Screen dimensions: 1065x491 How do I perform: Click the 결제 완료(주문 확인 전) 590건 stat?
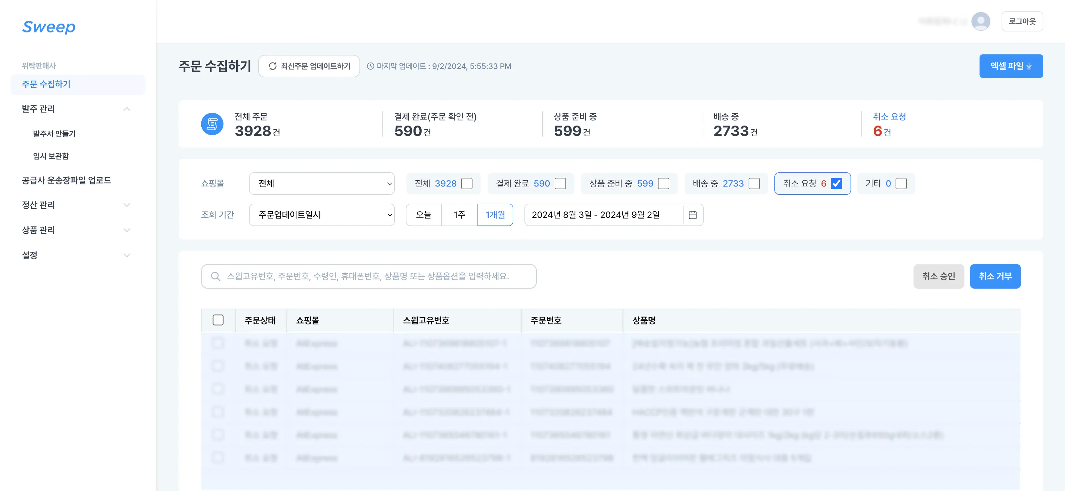[435, 124]
